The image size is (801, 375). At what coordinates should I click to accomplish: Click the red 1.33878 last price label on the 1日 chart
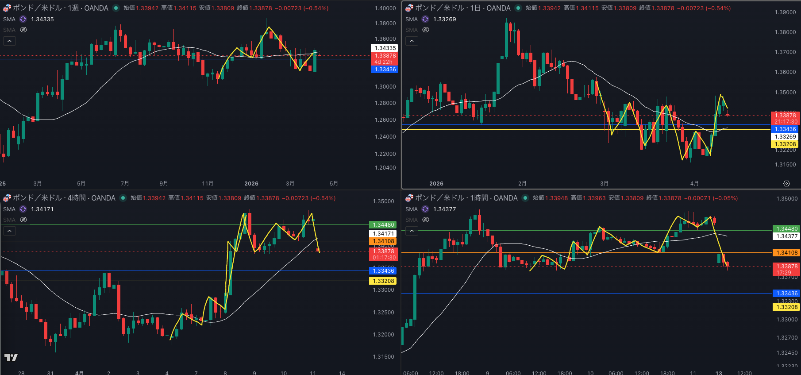[786, 118]
